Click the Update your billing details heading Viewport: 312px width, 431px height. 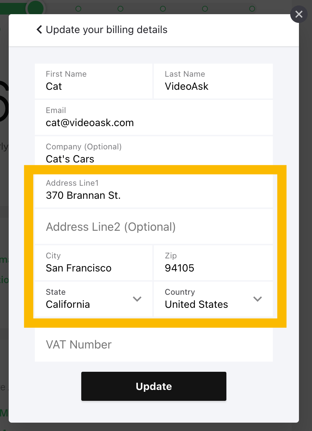(x=106, y=29)
